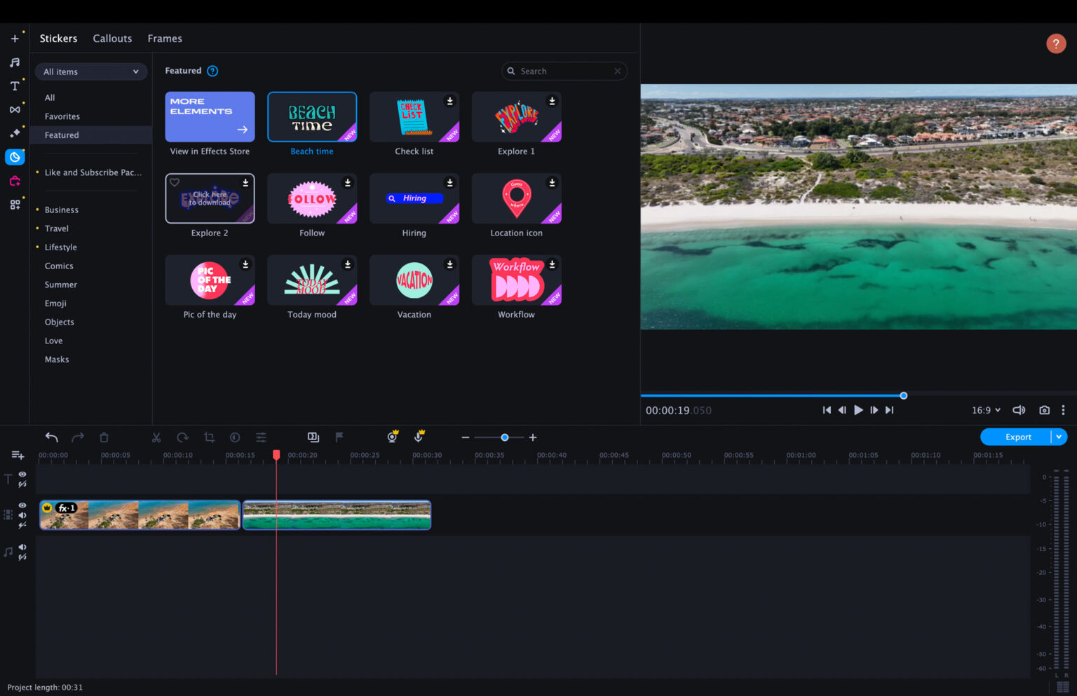The width and height of the screenshot is (1077, 696).
Task: Open the Travel sticker category
Action: (57, 228)
